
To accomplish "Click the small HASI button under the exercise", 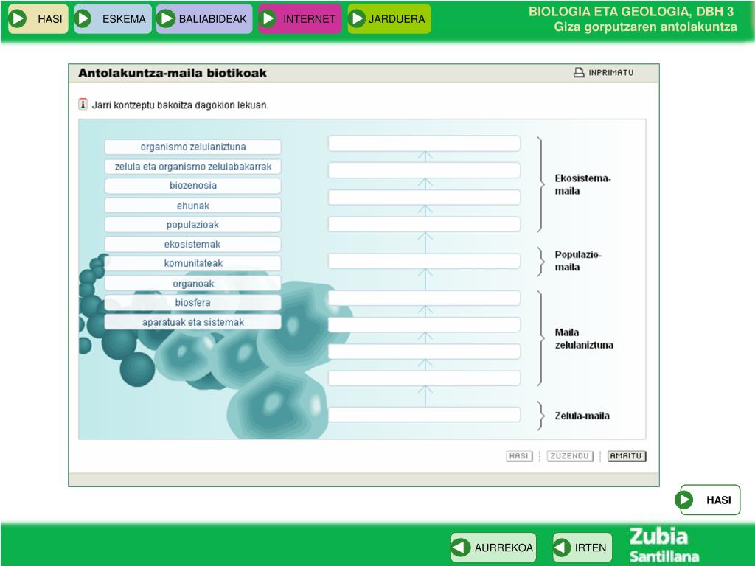I will pos(519,455).
